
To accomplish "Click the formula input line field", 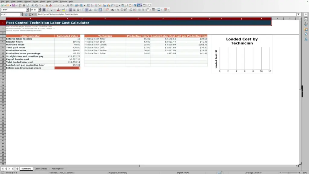I will tap(167, 14).
